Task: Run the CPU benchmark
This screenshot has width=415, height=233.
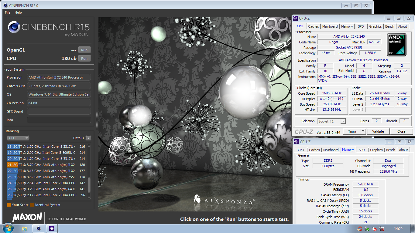Action: [84, 59]
